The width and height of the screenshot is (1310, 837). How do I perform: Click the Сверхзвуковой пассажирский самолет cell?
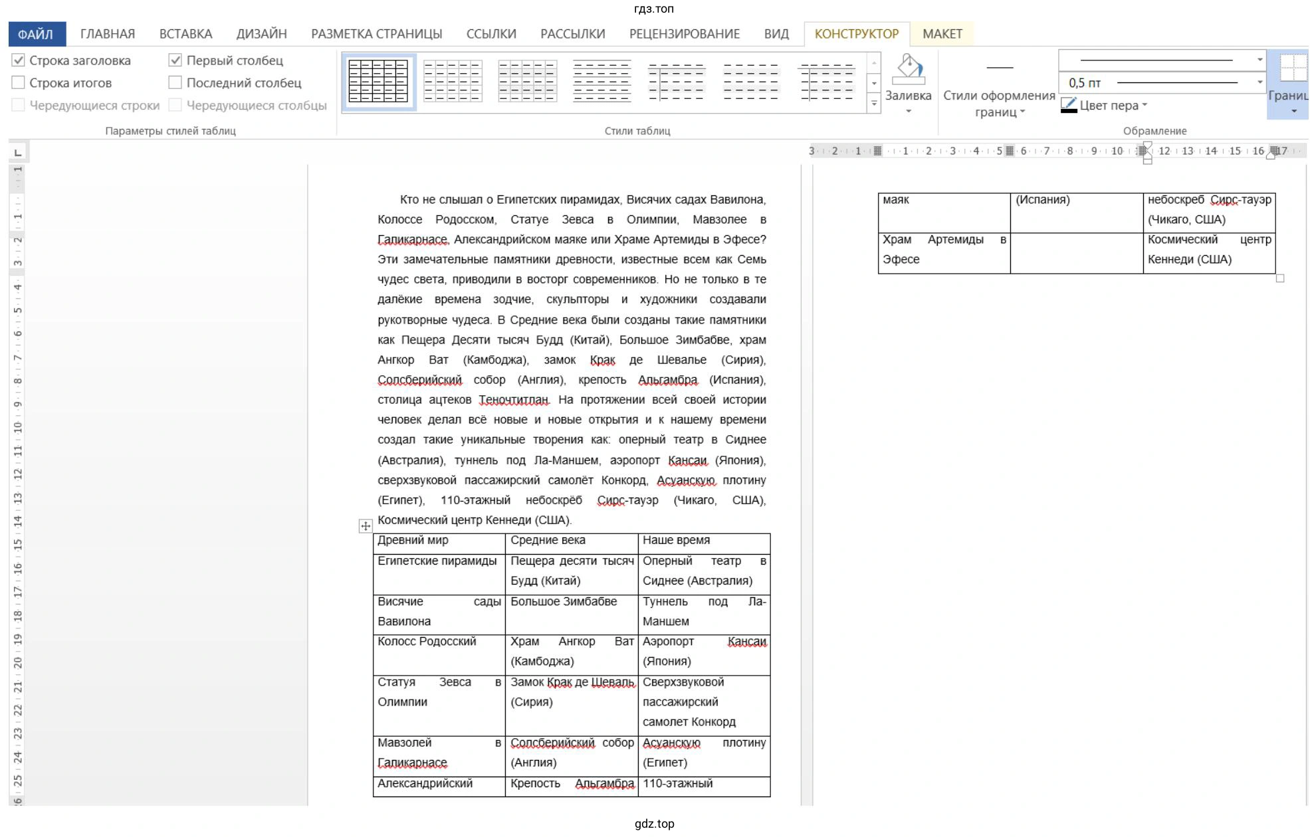point(704,705)
